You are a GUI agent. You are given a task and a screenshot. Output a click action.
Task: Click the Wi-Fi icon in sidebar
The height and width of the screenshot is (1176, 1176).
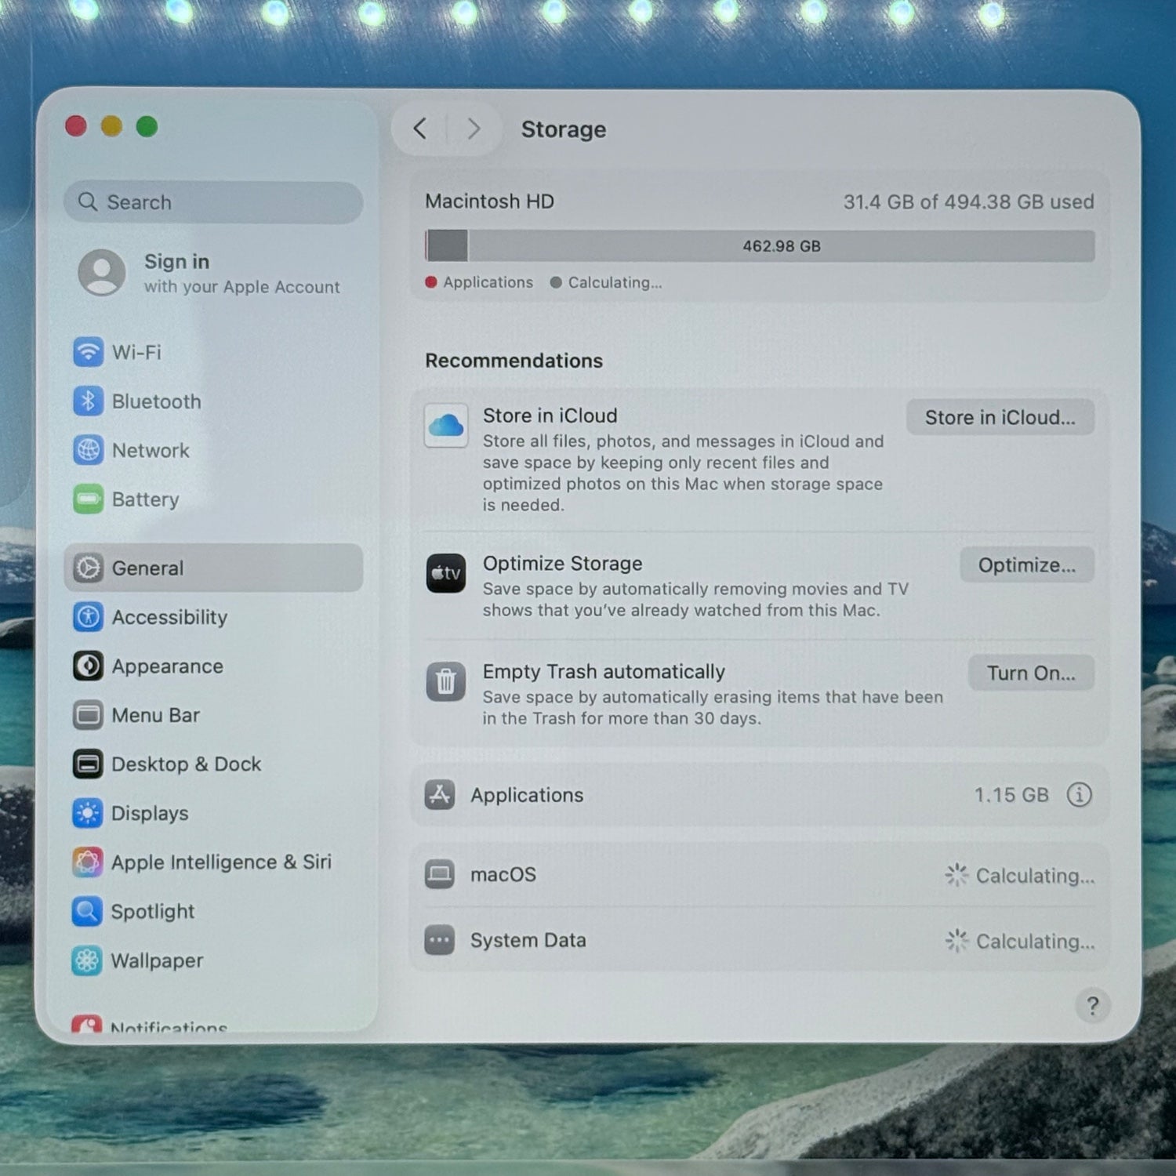click(x=88, y=352)
